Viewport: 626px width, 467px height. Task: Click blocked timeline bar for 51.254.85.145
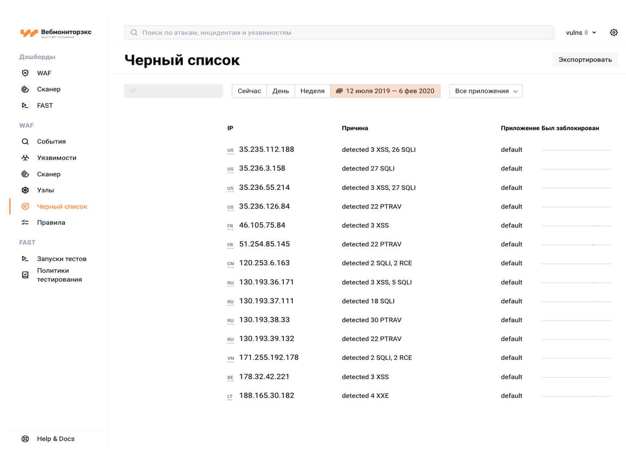point(576,245)
